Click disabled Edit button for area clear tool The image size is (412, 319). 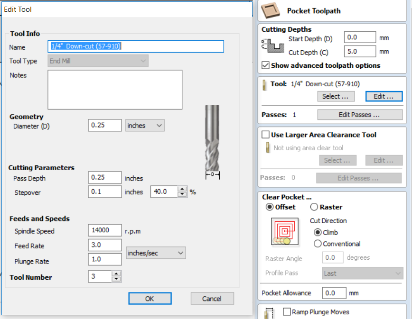pos(384,160)
